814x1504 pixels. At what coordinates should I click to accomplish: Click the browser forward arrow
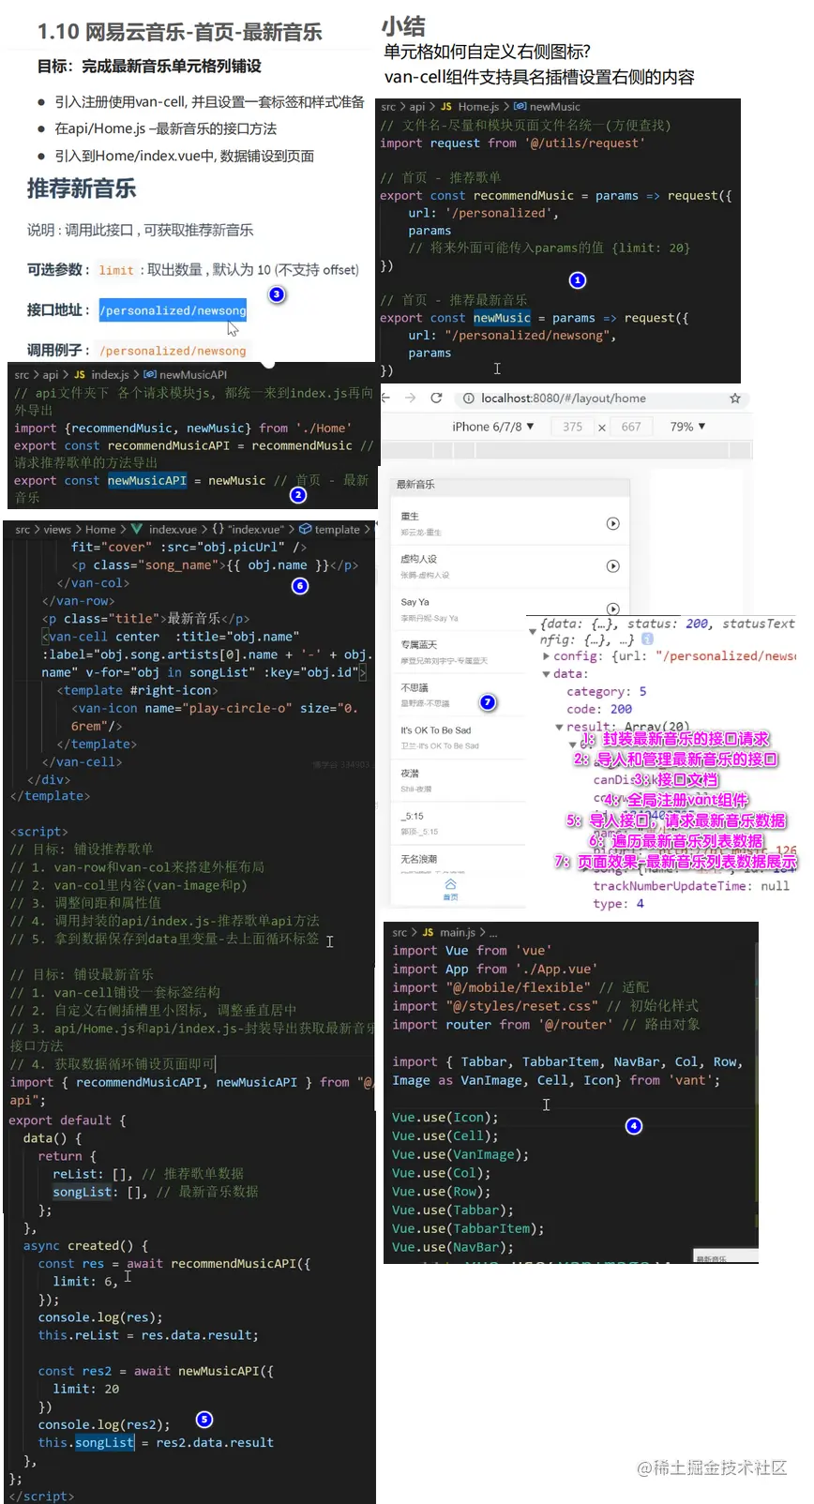[x=411, y=399]
